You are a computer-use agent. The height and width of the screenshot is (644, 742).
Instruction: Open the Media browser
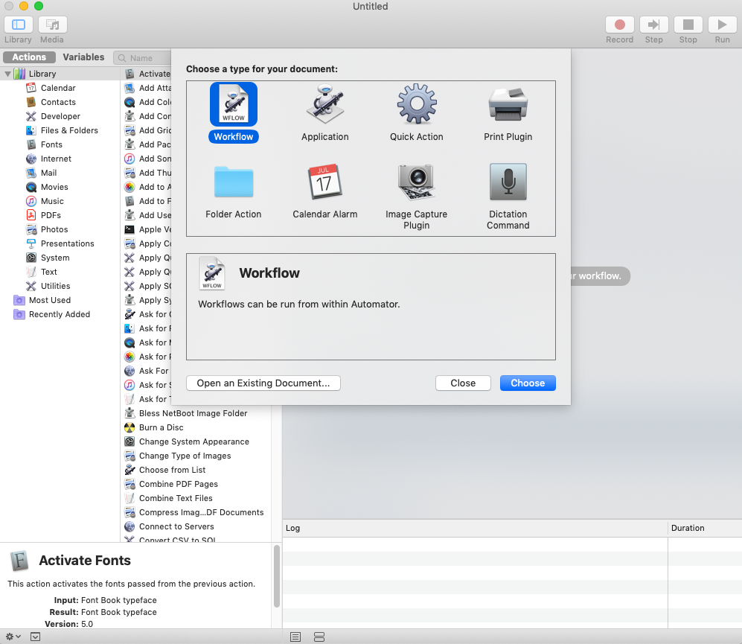(53, 25)
